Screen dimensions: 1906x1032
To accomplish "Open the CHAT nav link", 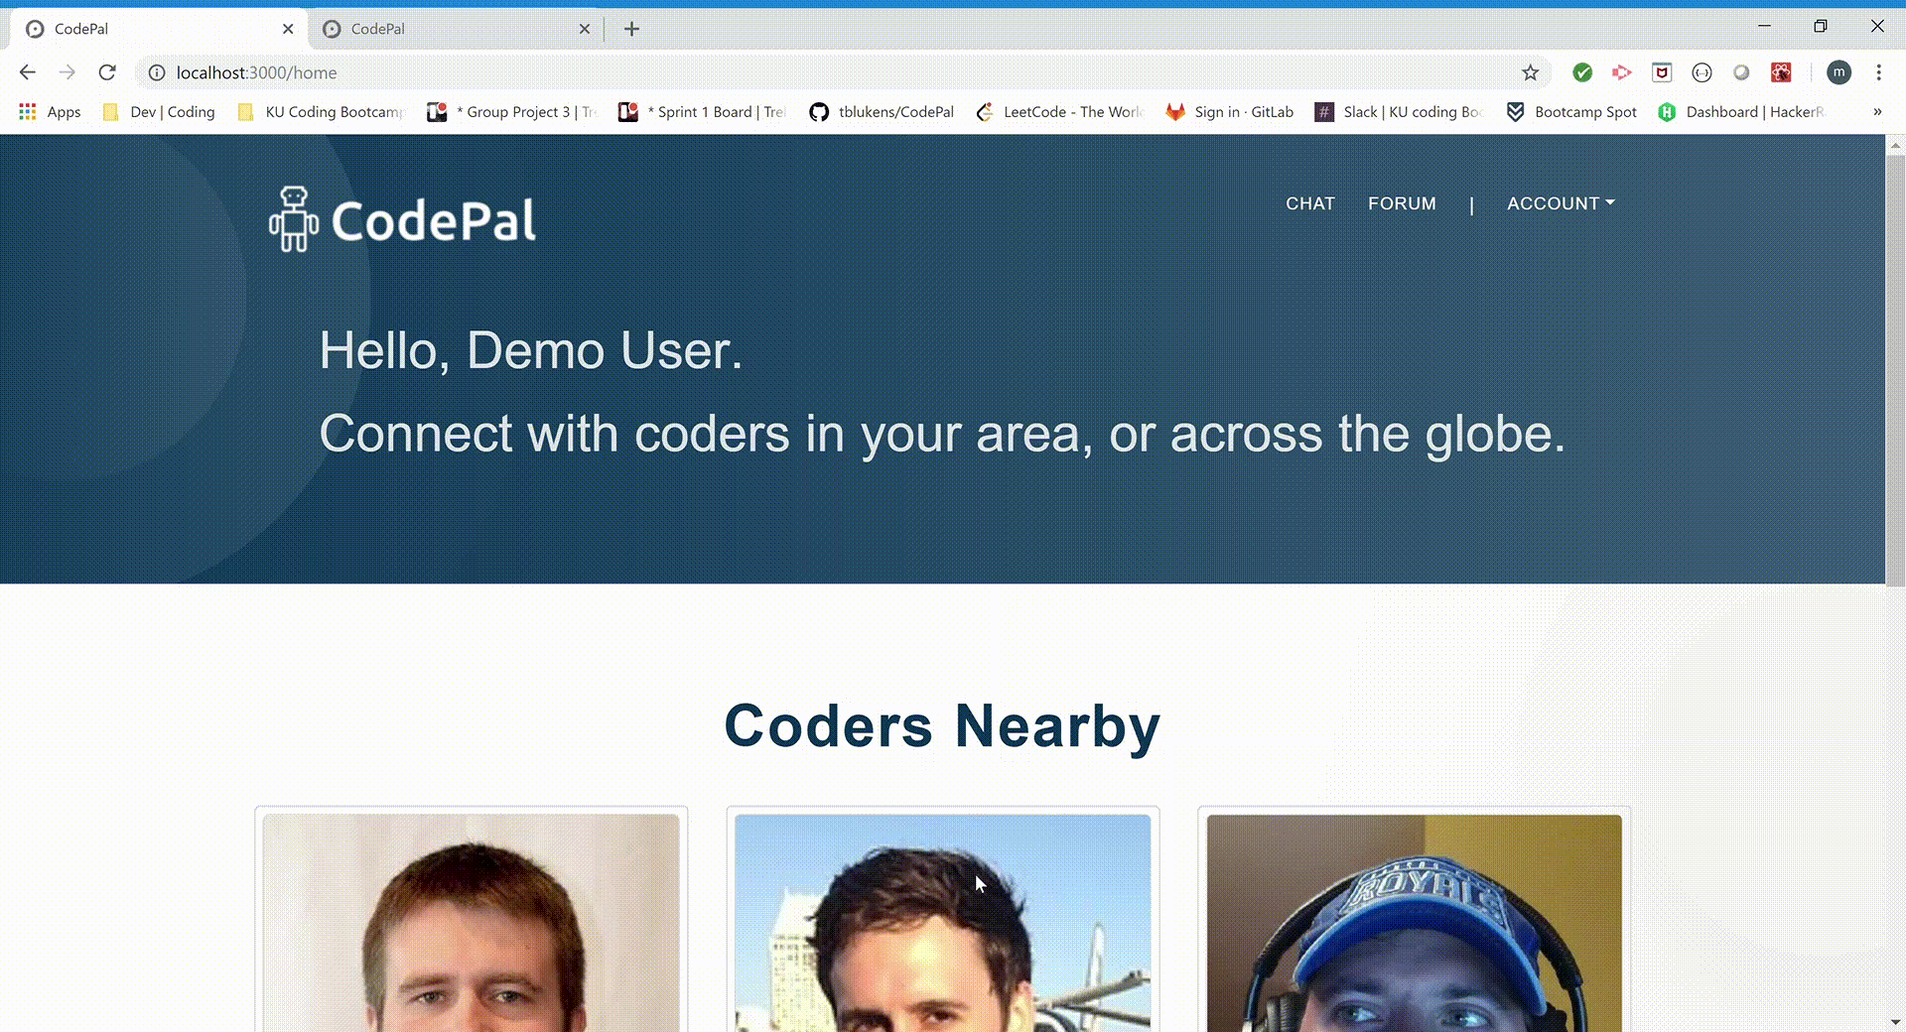I will [x=1310, y=203].
